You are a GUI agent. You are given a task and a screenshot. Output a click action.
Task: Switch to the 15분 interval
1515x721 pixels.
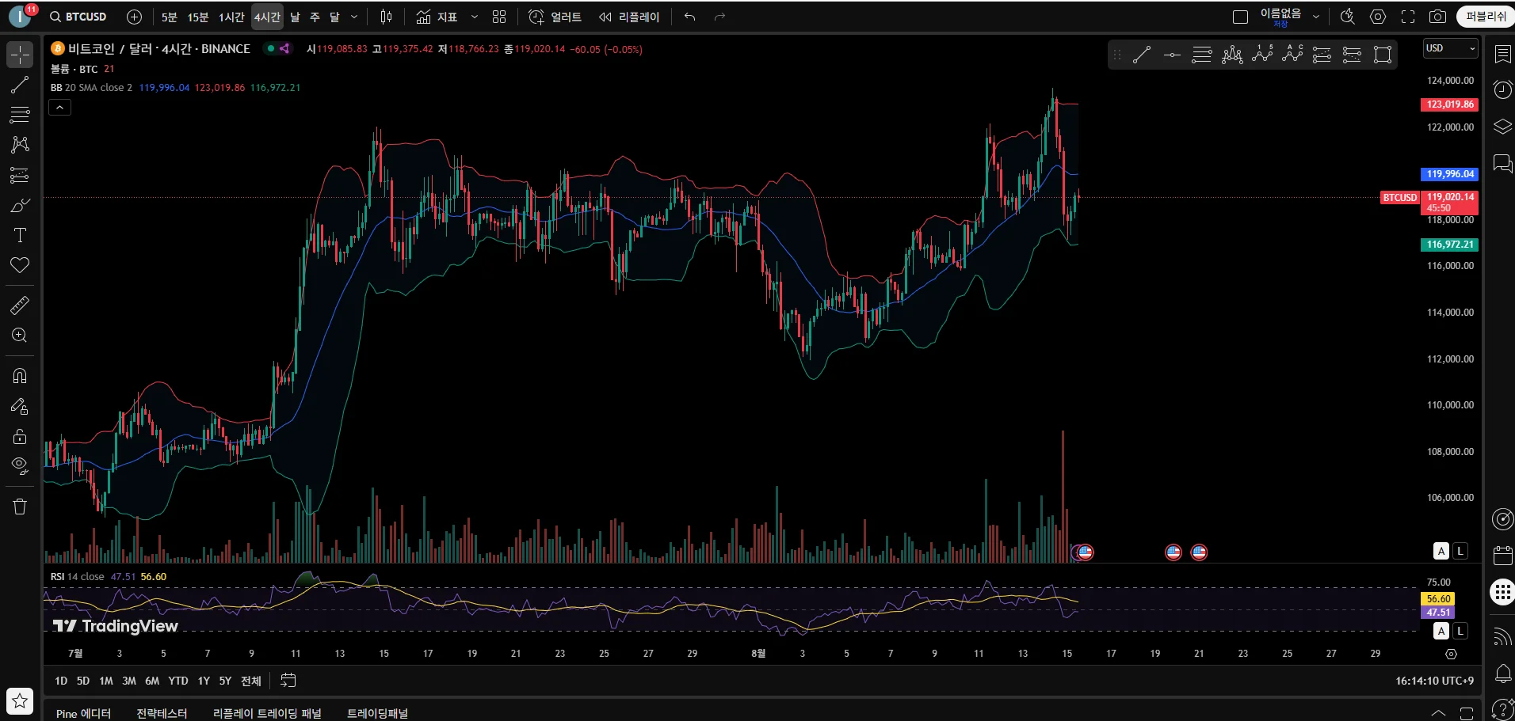[198, 17]
